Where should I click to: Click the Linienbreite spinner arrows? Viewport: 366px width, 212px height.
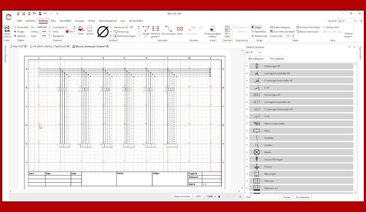click(x=74, y=27)
